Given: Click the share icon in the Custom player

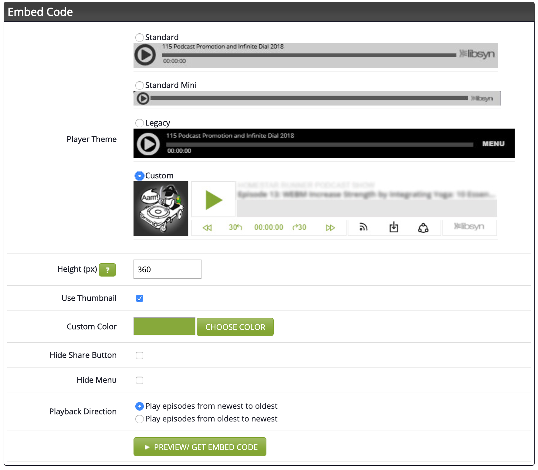Looking at the screenshot, I should point(423,227).
